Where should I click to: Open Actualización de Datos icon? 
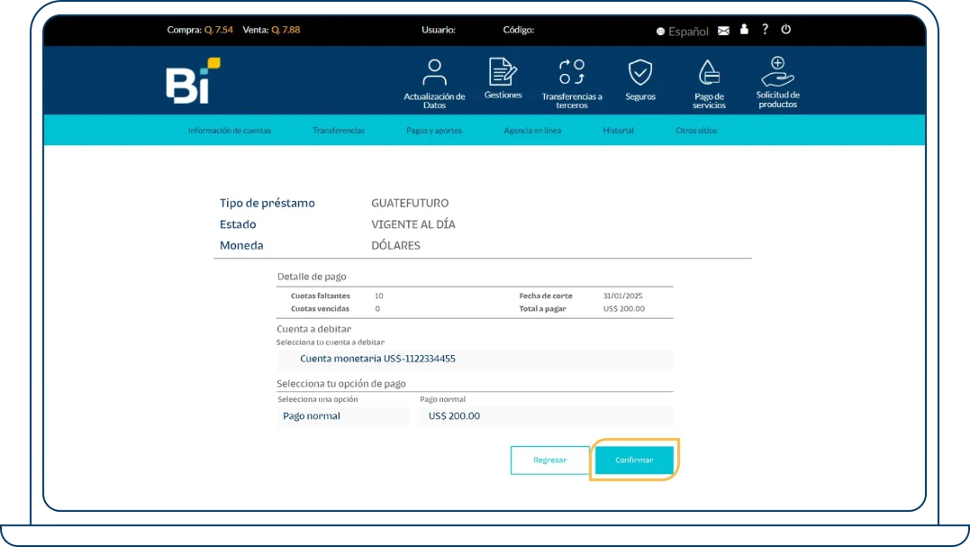(x=434, y=73)
